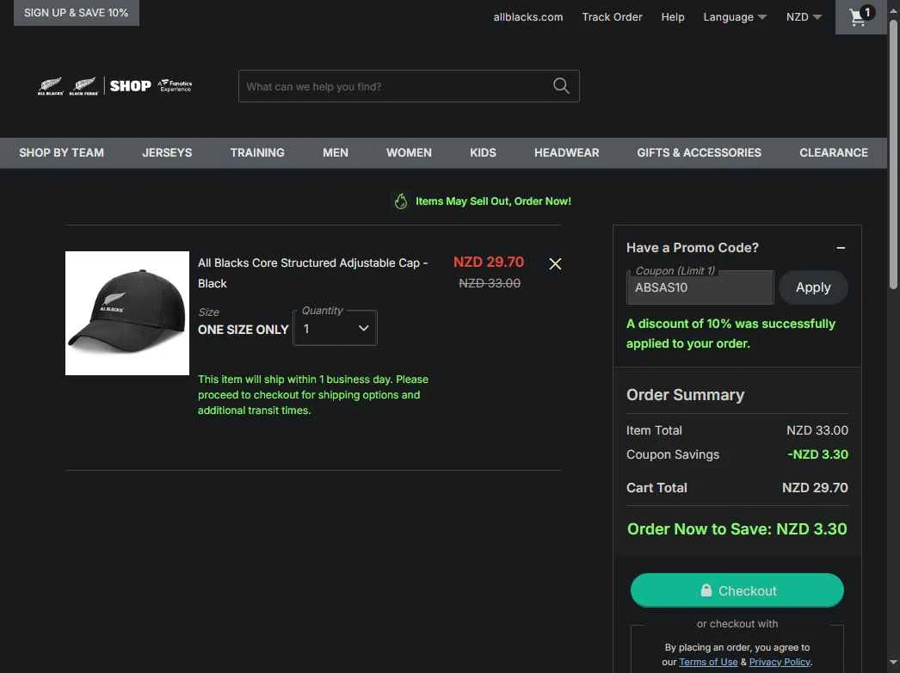Open the Men menu
The image size is (900, 673).
(336, 152)
